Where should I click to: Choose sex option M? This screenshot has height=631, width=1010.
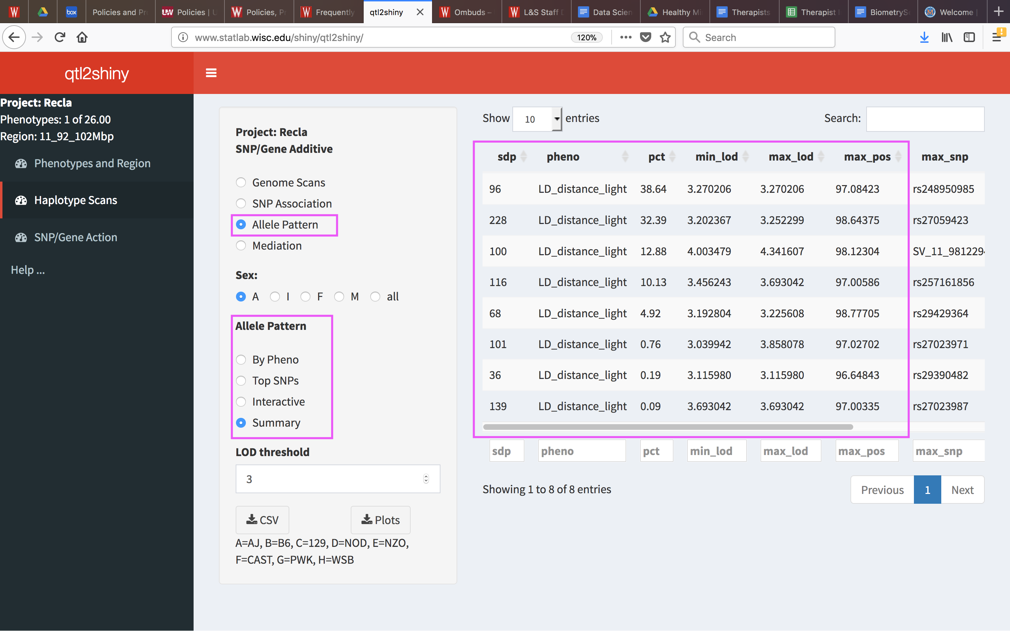click(339, 296)
